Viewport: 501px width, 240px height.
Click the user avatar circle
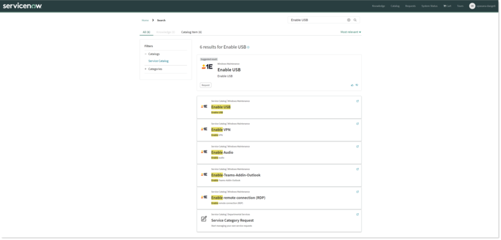coord(472,6)
